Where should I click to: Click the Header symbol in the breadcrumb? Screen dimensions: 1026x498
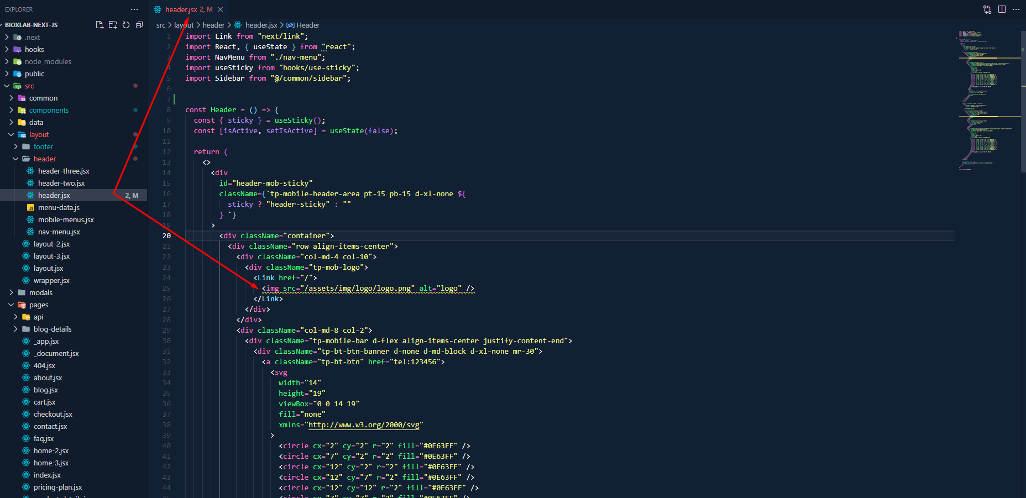pos(307,25)
